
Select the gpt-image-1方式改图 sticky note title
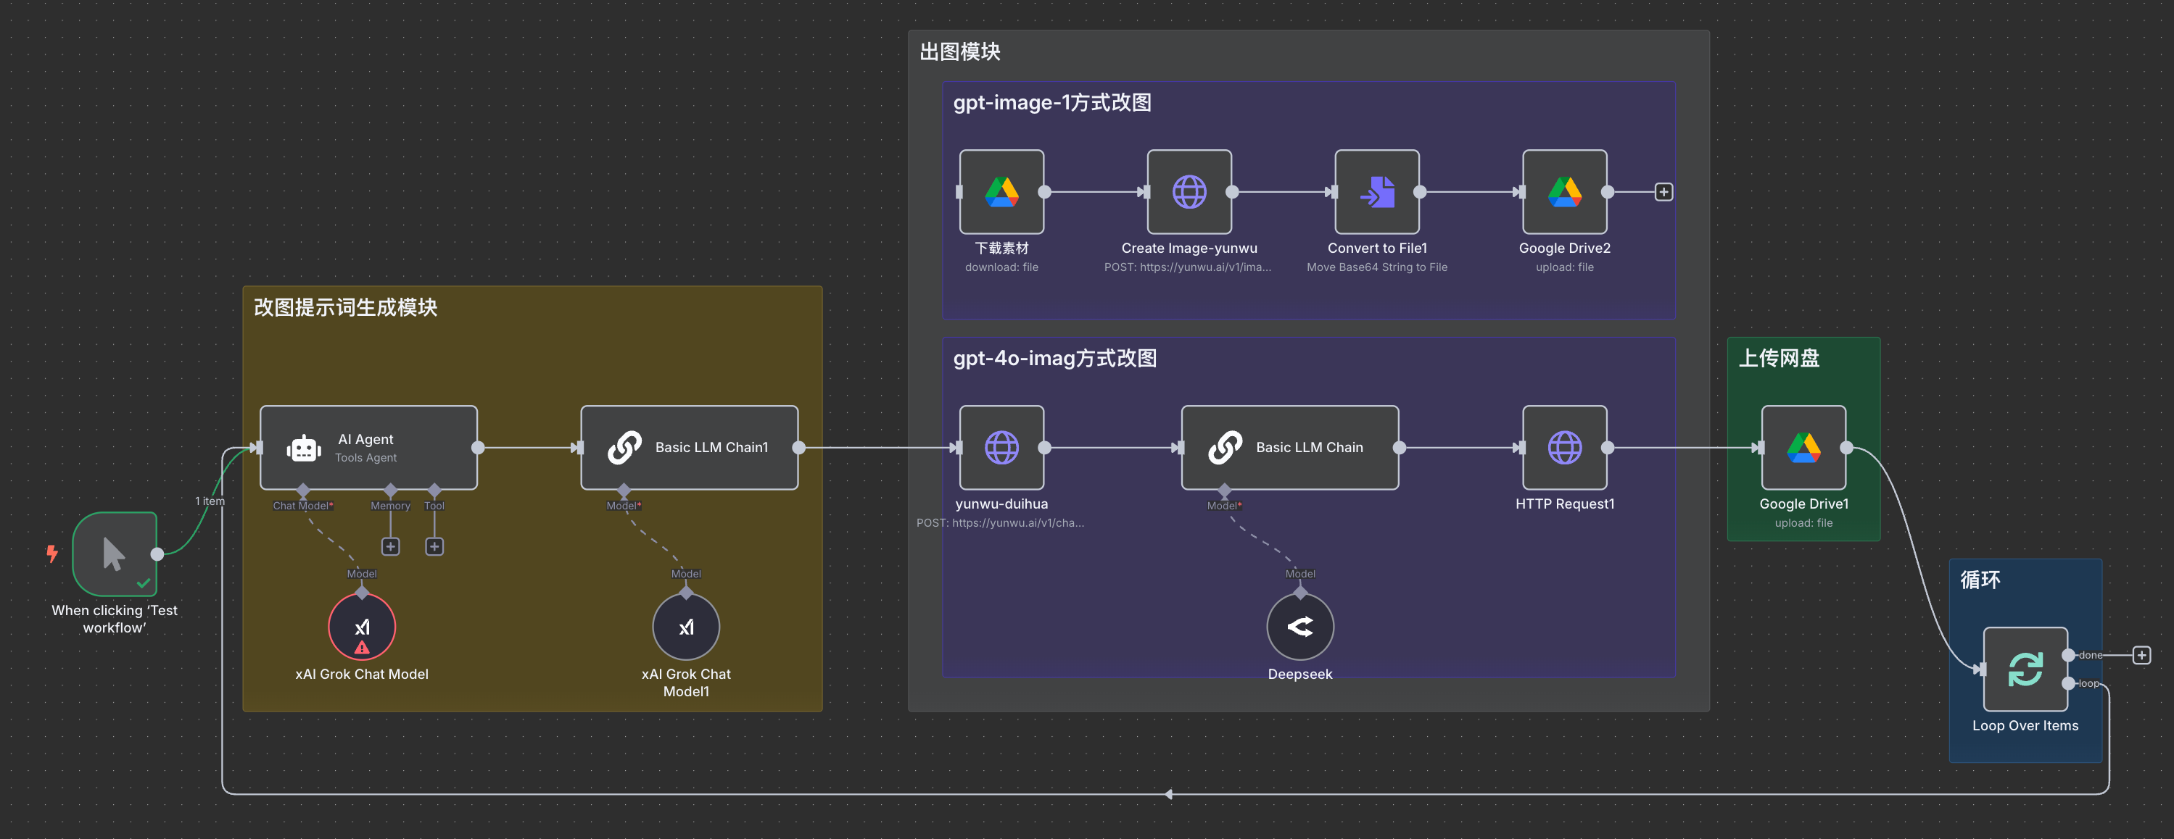coord(1052,103)
